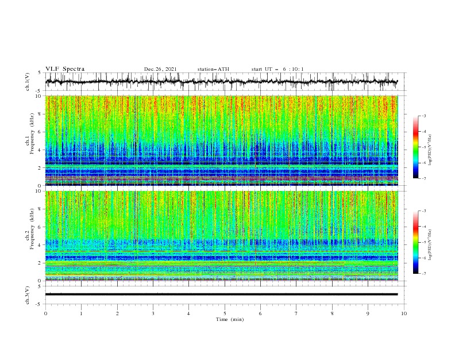
Task: Select the 'ch.1(V)' waveform axis label
Action: pos(28,82)
